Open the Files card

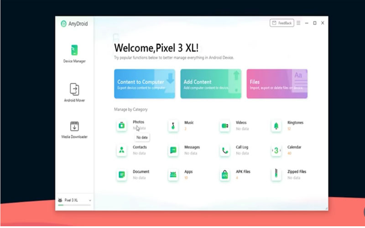tap(277, 84)
